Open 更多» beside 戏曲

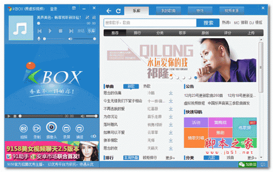252,158
